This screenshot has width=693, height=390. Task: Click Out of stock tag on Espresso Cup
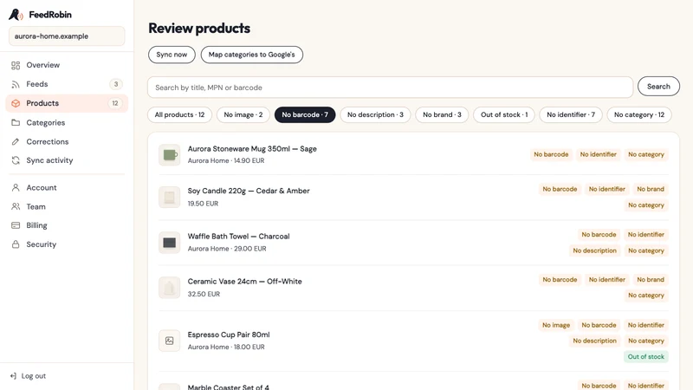coord(645,357)
